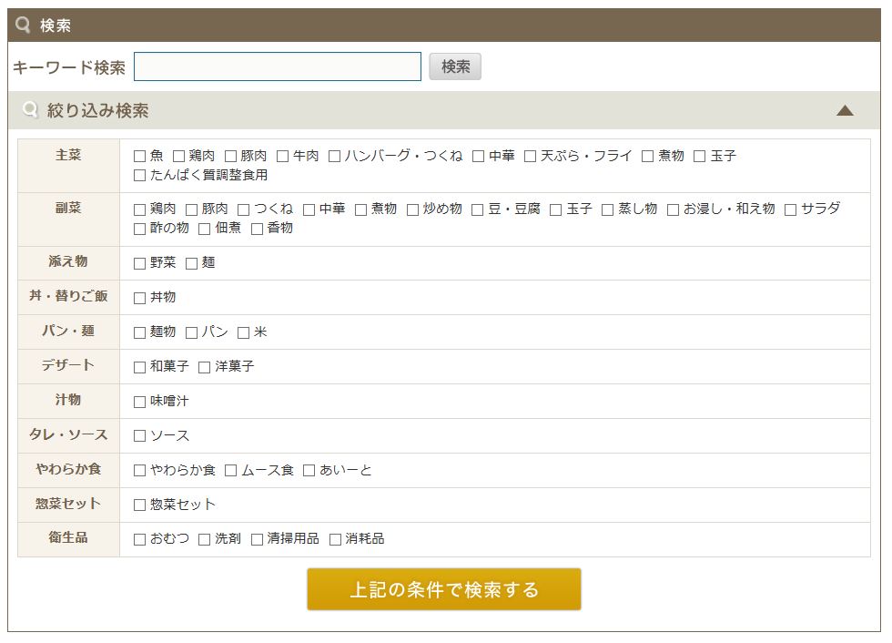Select the 丼物 checkbox
Image resolution: width=892 pixels, height=643 pixels.
pos(140,298)
